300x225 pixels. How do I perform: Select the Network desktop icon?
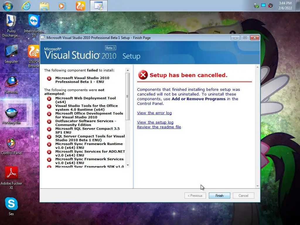pyautogui.click(x=11, y=85)
